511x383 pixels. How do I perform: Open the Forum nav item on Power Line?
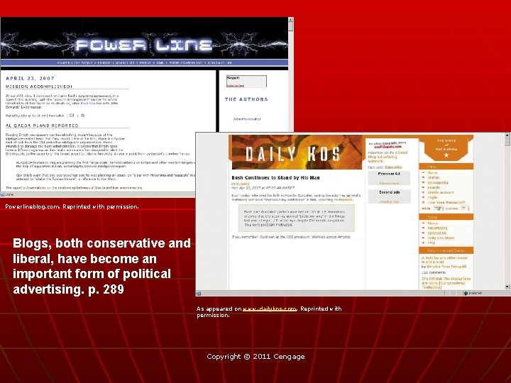104,62
